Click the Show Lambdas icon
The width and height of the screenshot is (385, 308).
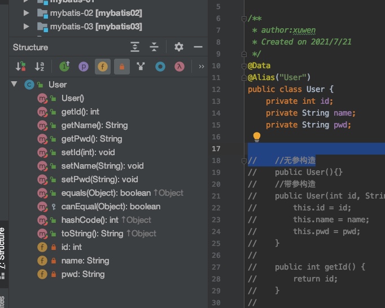coord(178,67)
